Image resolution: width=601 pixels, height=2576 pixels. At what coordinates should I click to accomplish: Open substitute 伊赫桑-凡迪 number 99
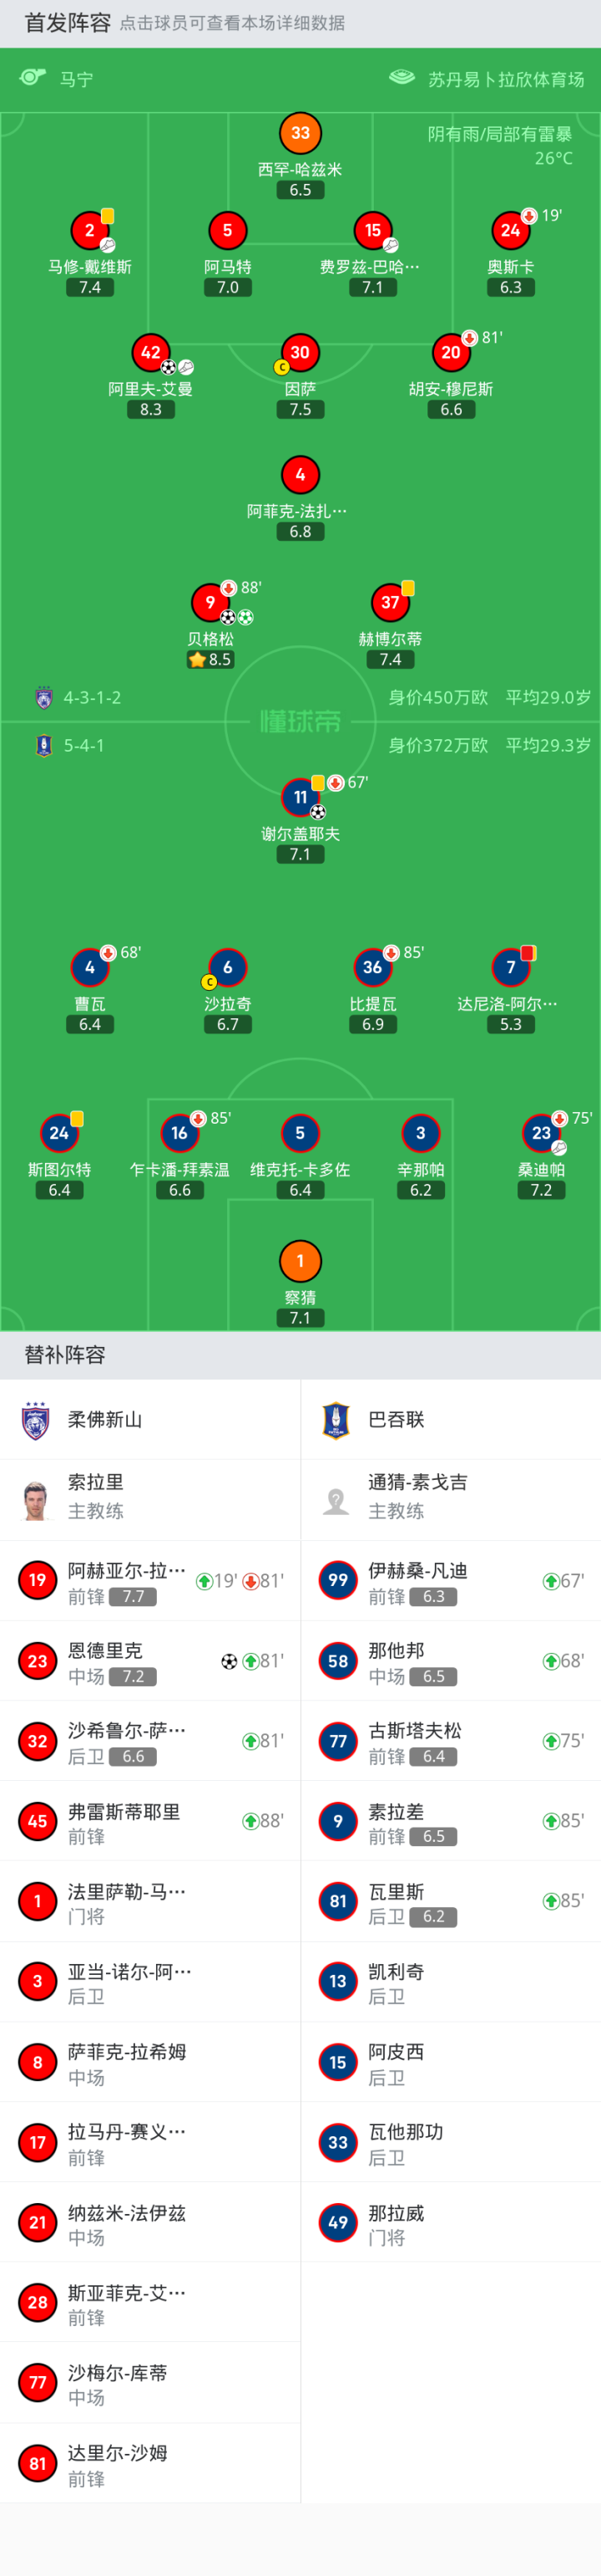click(x=450, y=1581)
